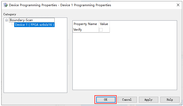Screen dimensions: 183x106
Task: Cancel the programming properties dialog
Action: coord(127,100)
